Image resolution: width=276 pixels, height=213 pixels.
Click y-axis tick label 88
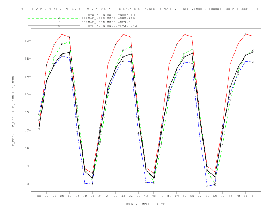26,58
